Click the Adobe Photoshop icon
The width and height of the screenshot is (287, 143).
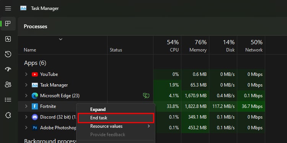[34, 127]
